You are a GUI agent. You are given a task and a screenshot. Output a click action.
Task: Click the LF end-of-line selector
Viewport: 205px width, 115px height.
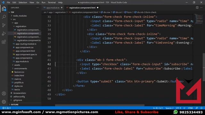click(184, 108)
